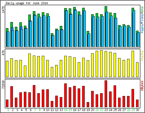Screen dimensions: 145x113
Task: Click the yellow visits bar for day 11
Action: tap(52, 72)
